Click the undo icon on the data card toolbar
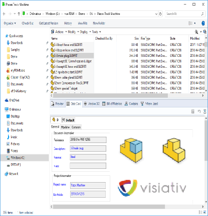The height and width of the screenshot is (216, 208). [199, 111]
